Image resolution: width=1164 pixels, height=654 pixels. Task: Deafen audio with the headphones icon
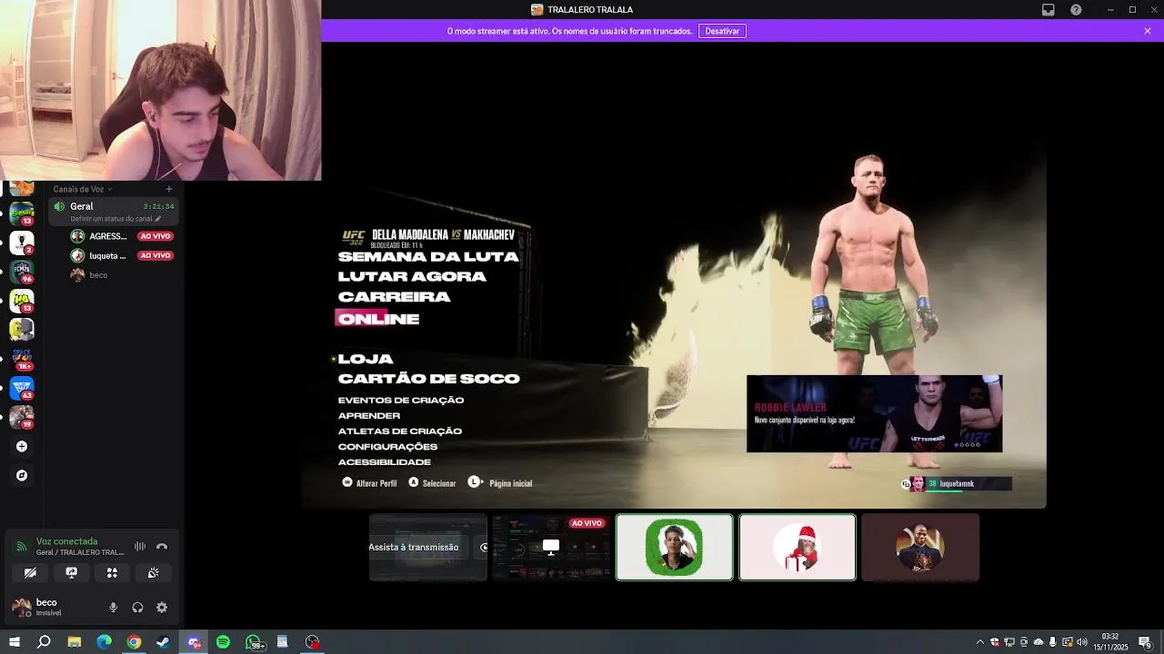(x=137, y=608)
